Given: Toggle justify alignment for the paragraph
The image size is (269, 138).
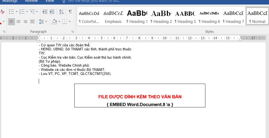Looking at the screenshot, I should (32, 21).
